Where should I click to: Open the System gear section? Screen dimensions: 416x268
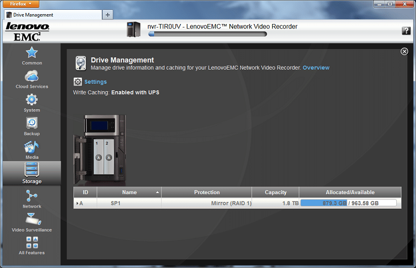coord(32,103)
